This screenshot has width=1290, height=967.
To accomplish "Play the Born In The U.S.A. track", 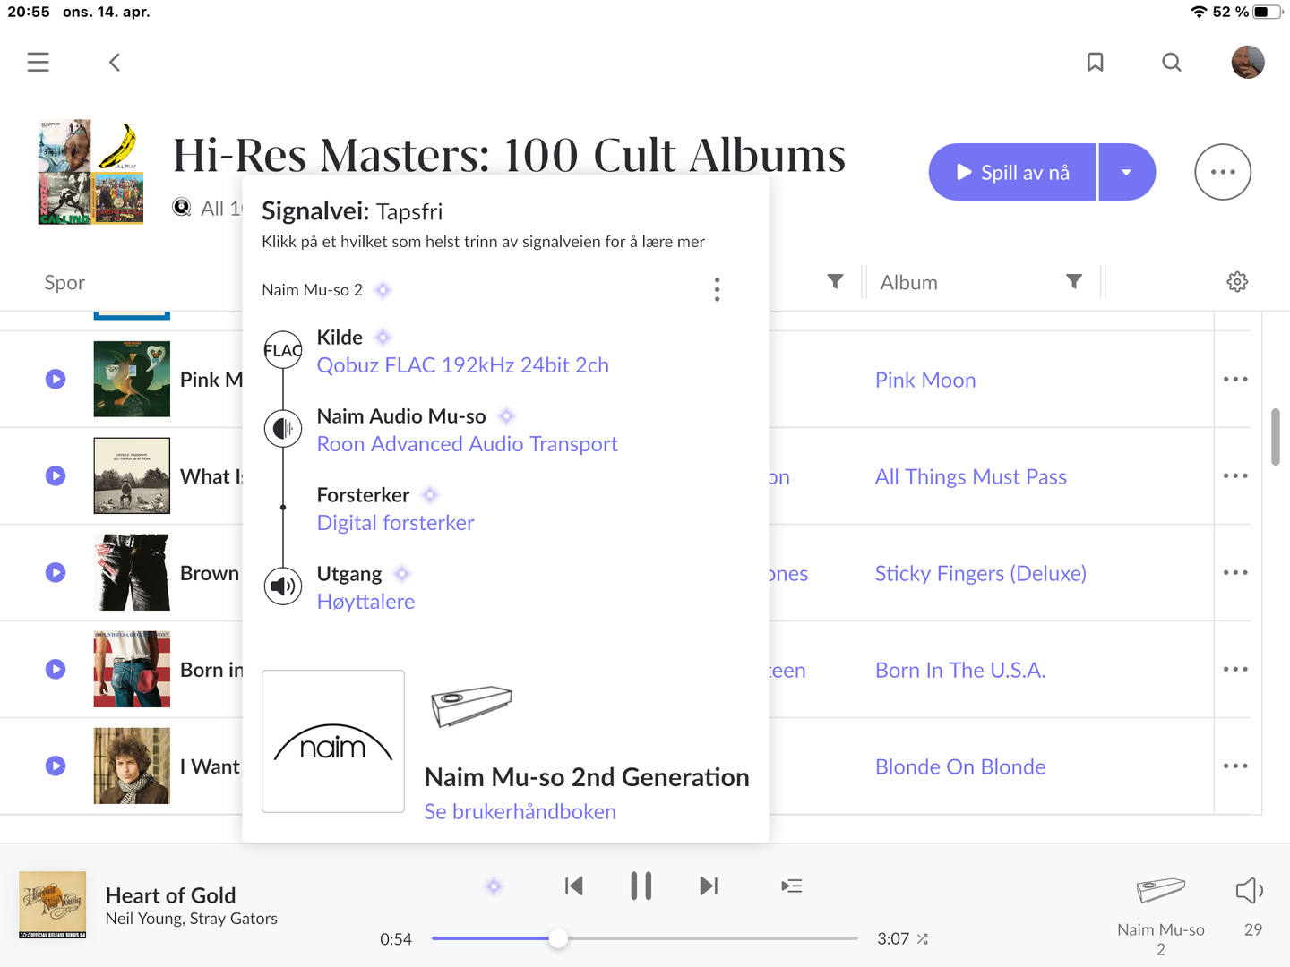I will pyautogui.click(x=56, y=669).
